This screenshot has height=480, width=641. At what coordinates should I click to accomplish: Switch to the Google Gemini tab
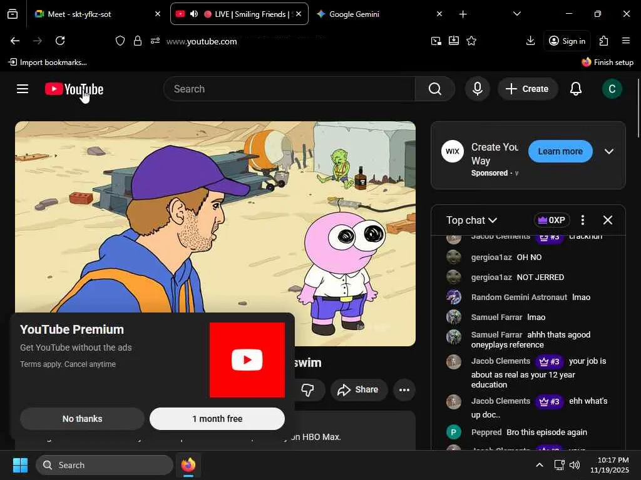pyautogui.click(x=379, y=14)
